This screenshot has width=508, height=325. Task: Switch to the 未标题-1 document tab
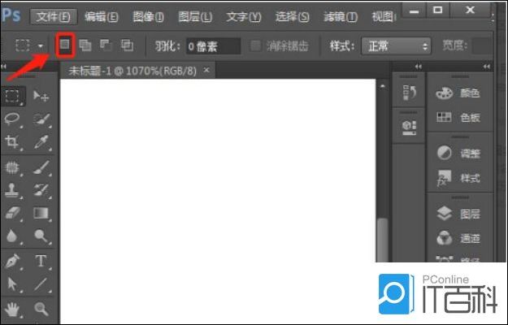click(x=132, y=71)
